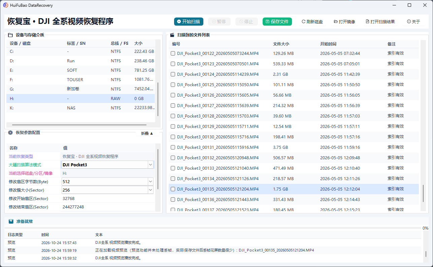The image size is (433, 267).
Task: Click the file list vertical scrollbar
Action: click(x=423, y=193)
